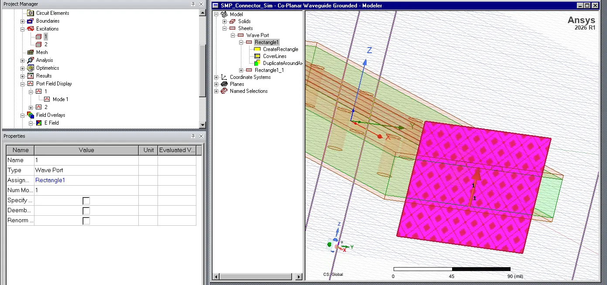Toggle the Deembed checkbox
Viewport: 607px width, 285px height.
(x=86, y=210)
